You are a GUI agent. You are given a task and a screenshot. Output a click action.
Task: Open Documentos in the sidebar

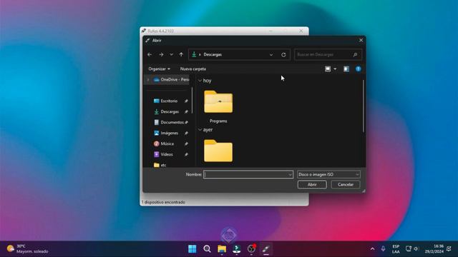pos(169,122)
